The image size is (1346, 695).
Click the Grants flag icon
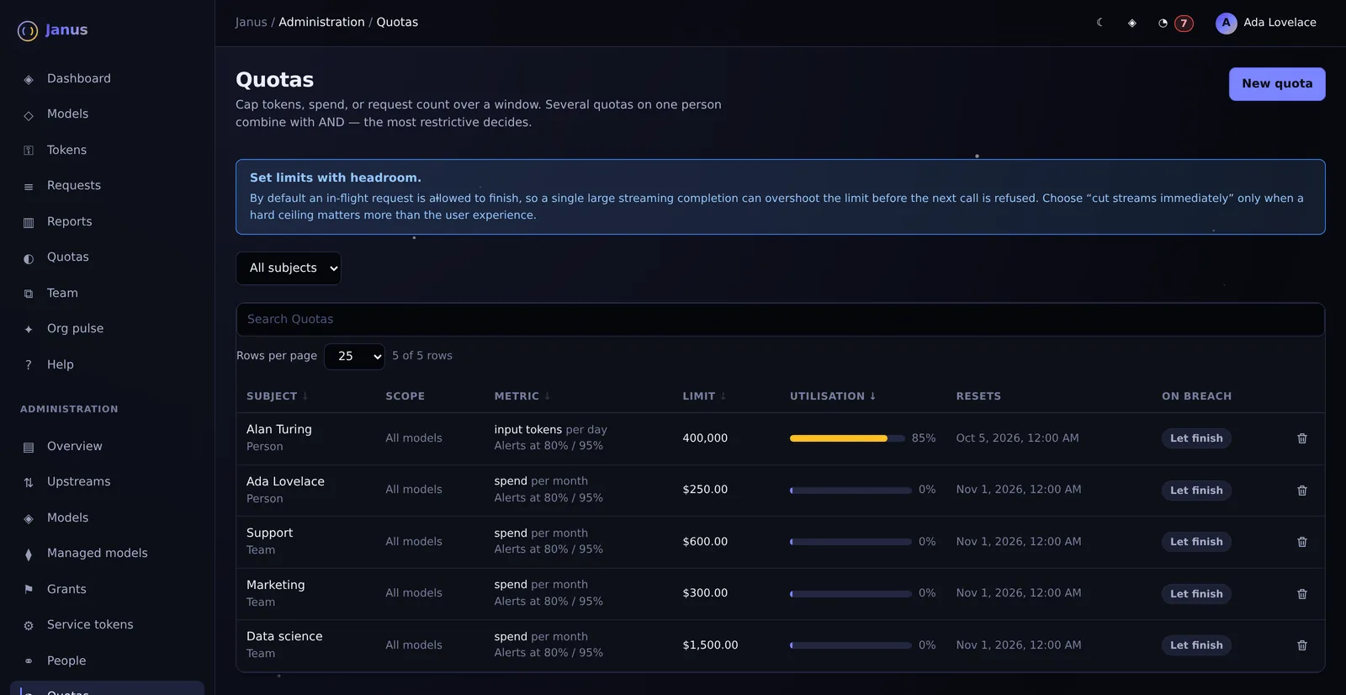29,590
